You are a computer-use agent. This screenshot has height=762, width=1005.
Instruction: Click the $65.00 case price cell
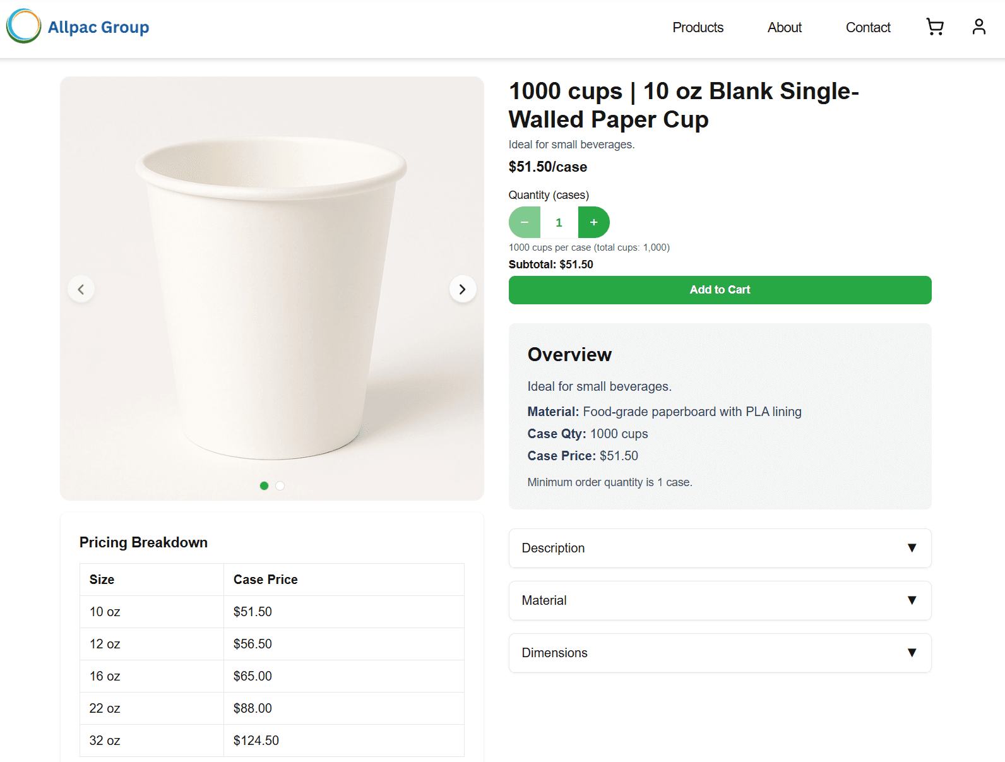(x=253, y=676)
